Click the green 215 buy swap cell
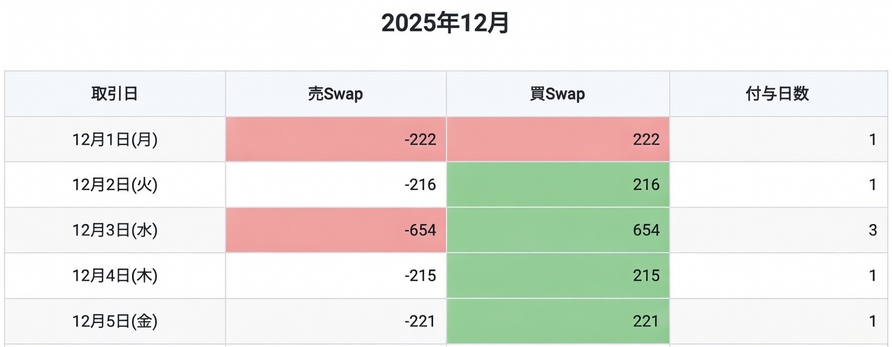 [557, 275]
